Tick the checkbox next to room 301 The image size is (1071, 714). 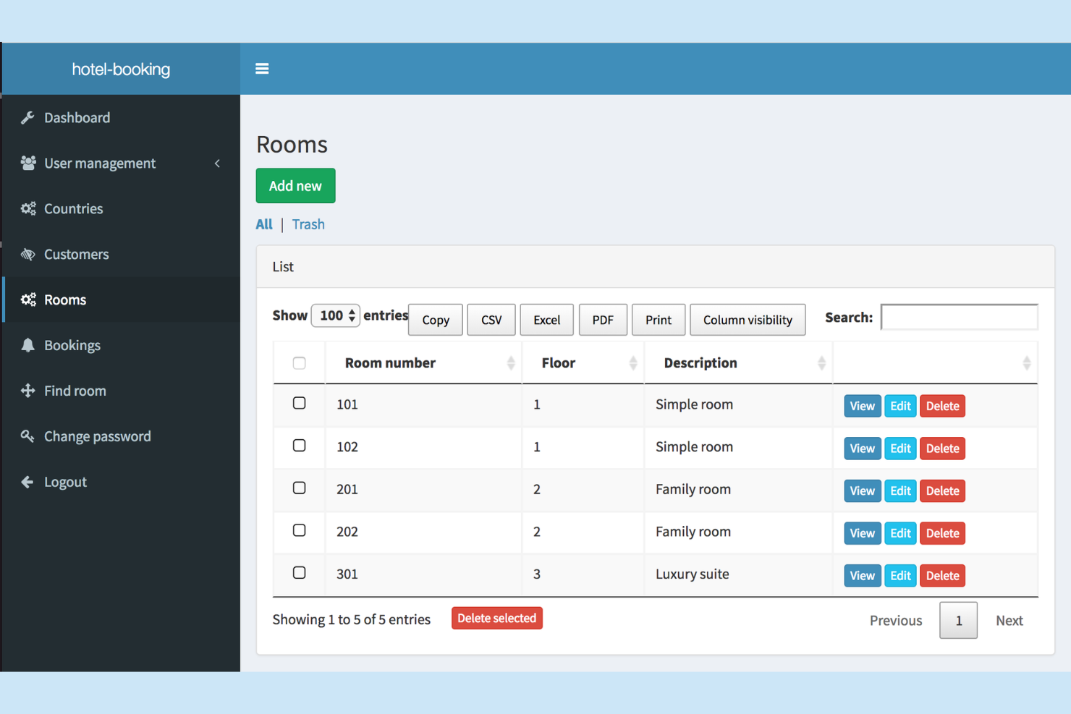[x=299, y=572]
